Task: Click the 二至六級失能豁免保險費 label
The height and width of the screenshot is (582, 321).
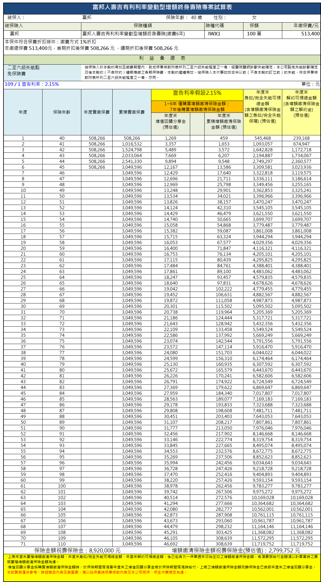Action: (x=23, y=70)
